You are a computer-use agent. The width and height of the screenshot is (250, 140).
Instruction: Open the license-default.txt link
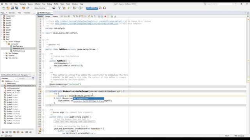(91, 21)
